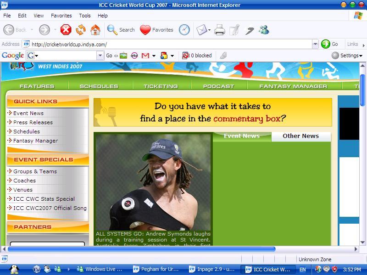Click in the Google toolbar search field
The width and height of the screenshot is (367, 275).
point(66,55)
